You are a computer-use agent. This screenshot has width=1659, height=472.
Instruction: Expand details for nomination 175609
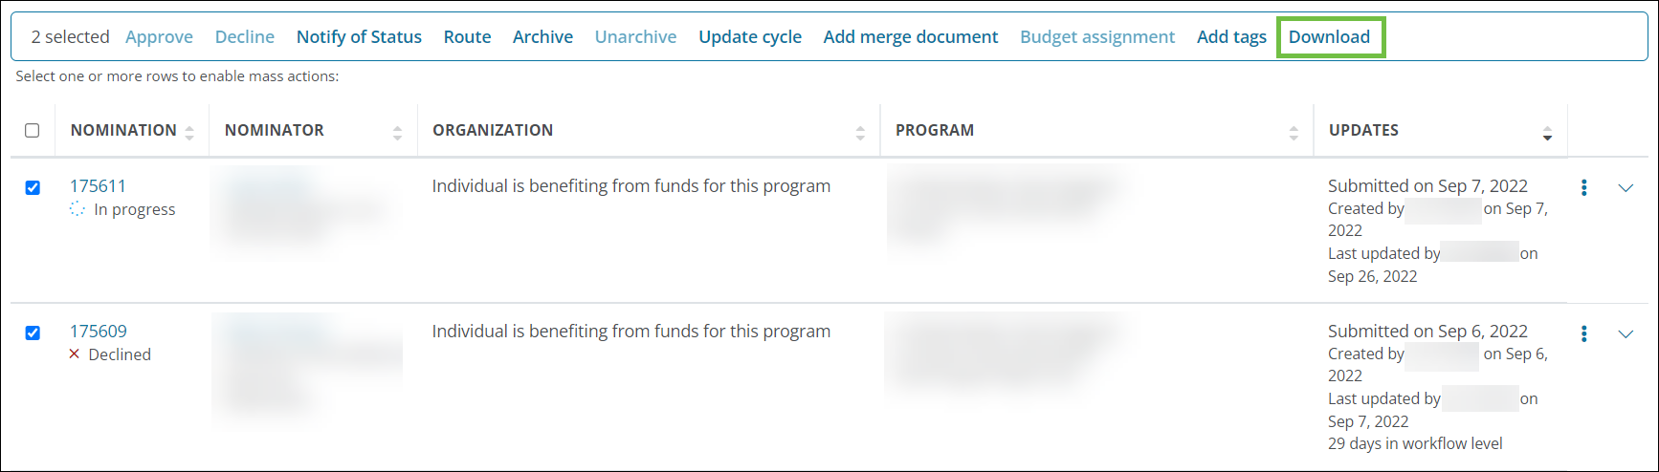(1626, 333)
